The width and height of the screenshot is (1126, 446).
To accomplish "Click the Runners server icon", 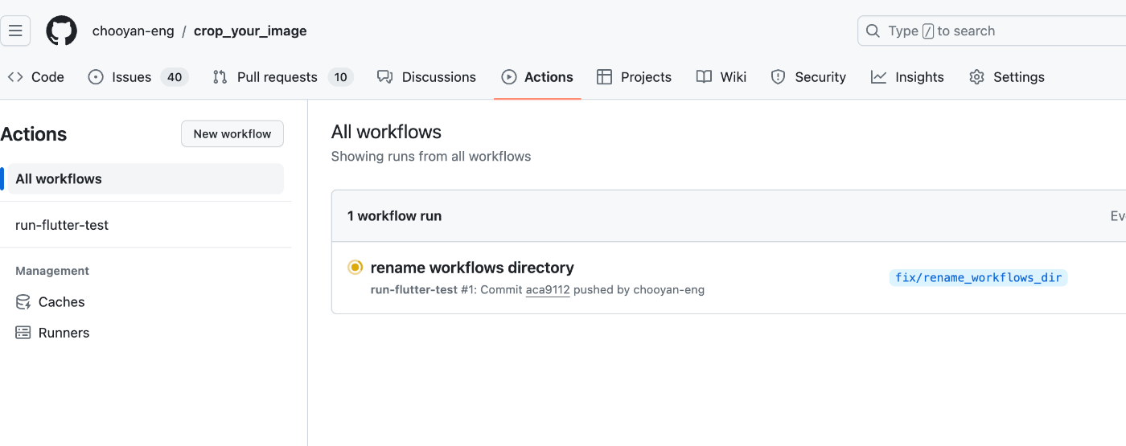I will tap(23, 333).
